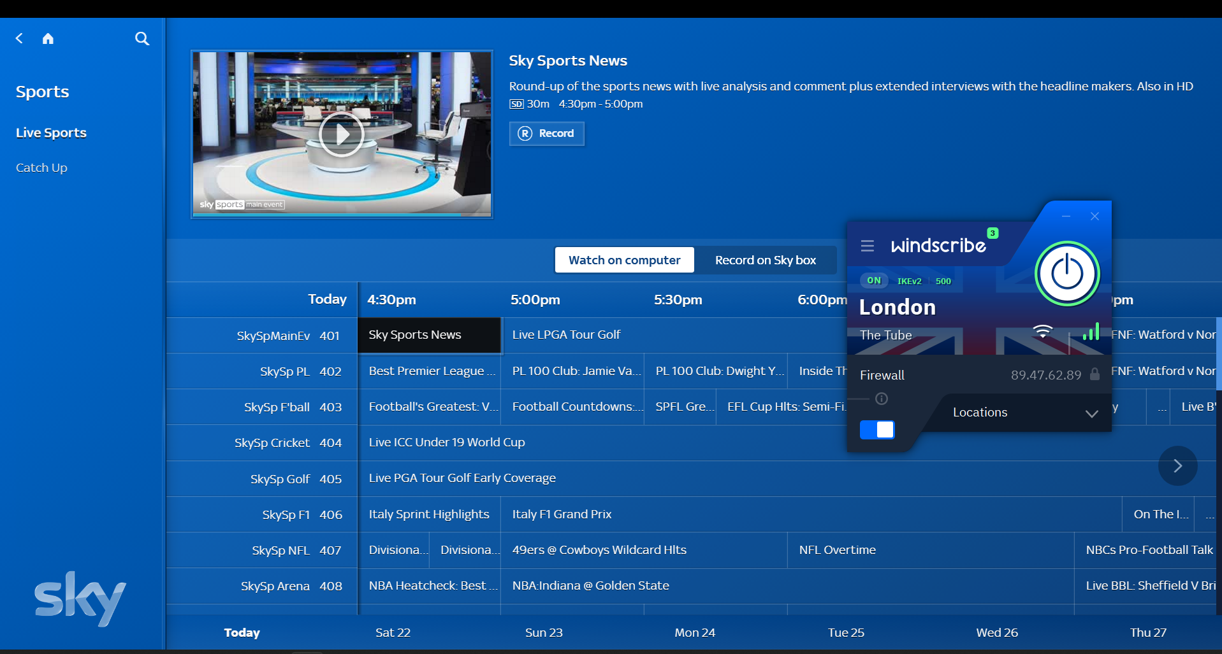The height and width of the screenshot is (654, 1222).
Task: Select PL 100 Club: Dwight Y... programme
Action: pos(716,371)
